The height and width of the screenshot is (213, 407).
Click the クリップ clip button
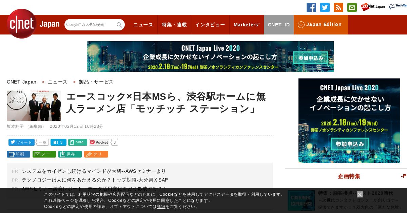point(96,154)
